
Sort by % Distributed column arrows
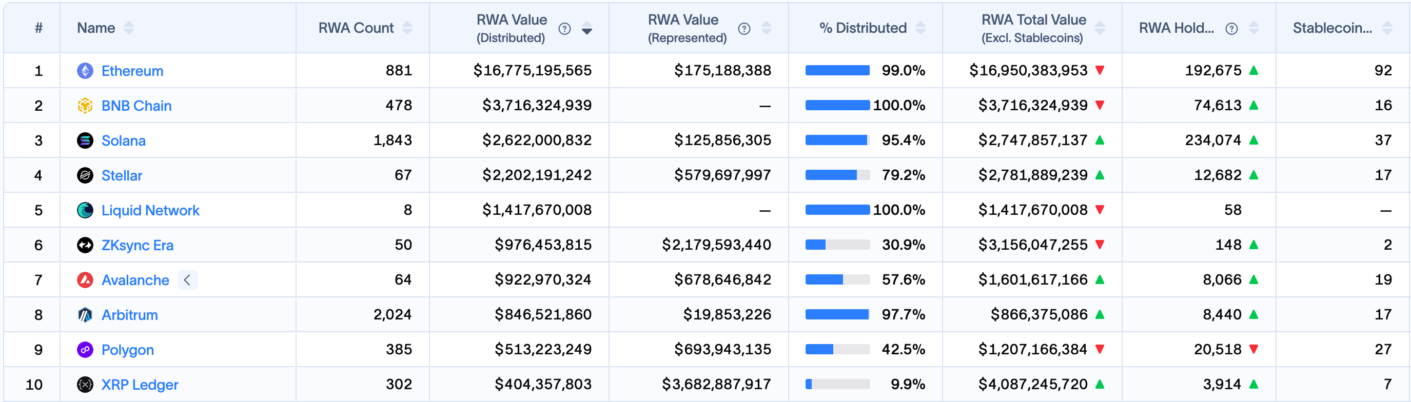pyautogui.click(x=920, y=28)
